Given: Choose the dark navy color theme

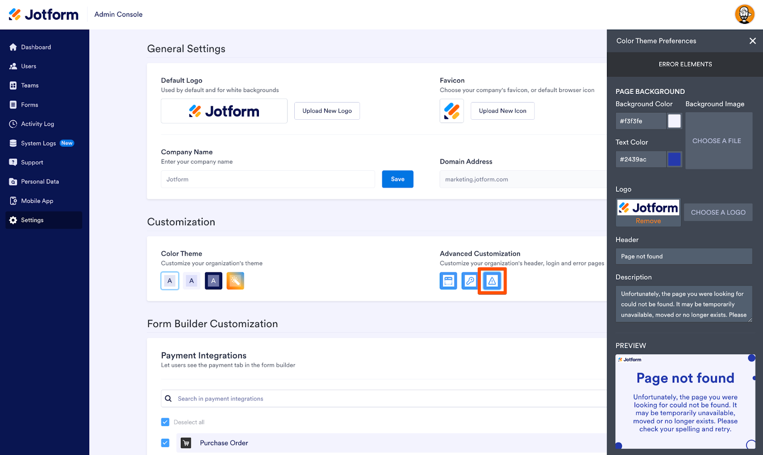Looking at the screenshot, I should tap(213, 281).
